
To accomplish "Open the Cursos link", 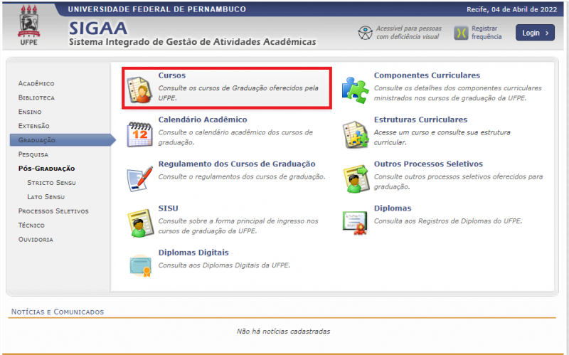I will pos(171,75).
